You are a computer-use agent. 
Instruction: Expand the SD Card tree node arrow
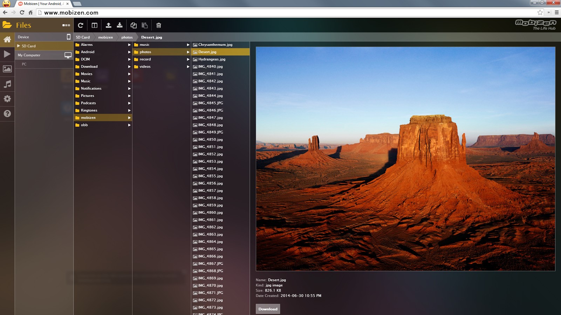pos(19,46)
